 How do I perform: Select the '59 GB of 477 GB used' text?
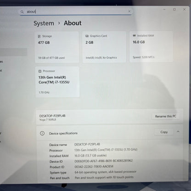click(51, 58)
